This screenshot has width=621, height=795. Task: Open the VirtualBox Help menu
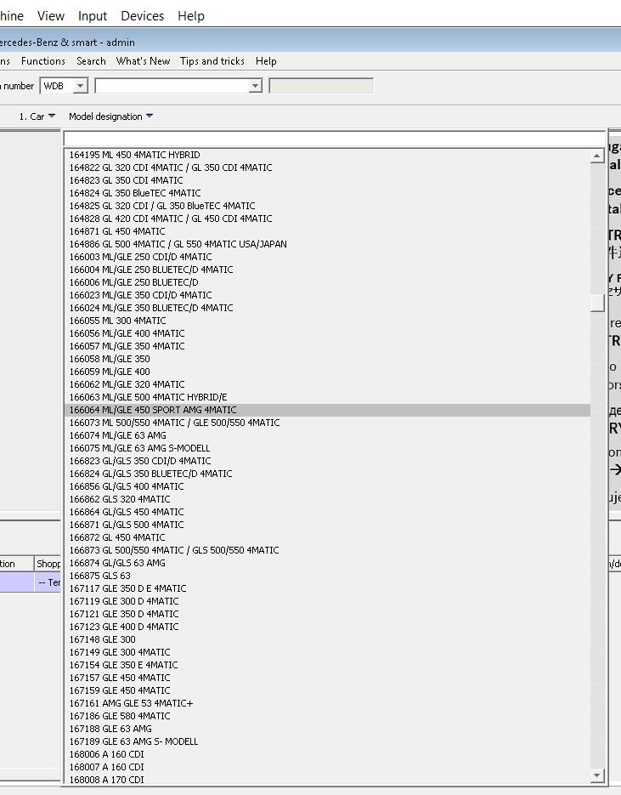pyautogui.click(x=191, y=15)
